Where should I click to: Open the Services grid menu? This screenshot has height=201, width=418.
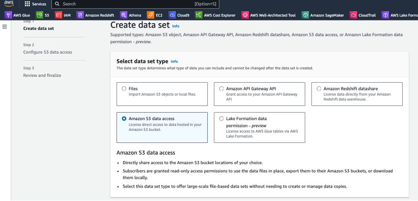click(35, 4)
